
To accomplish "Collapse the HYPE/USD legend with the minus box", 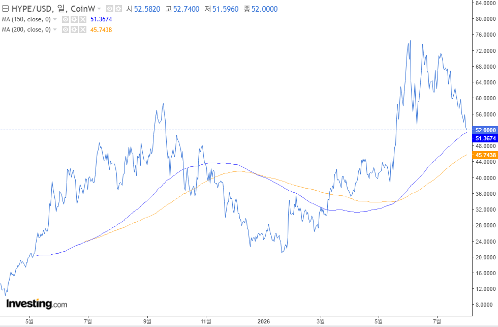I will click(5, 9).
